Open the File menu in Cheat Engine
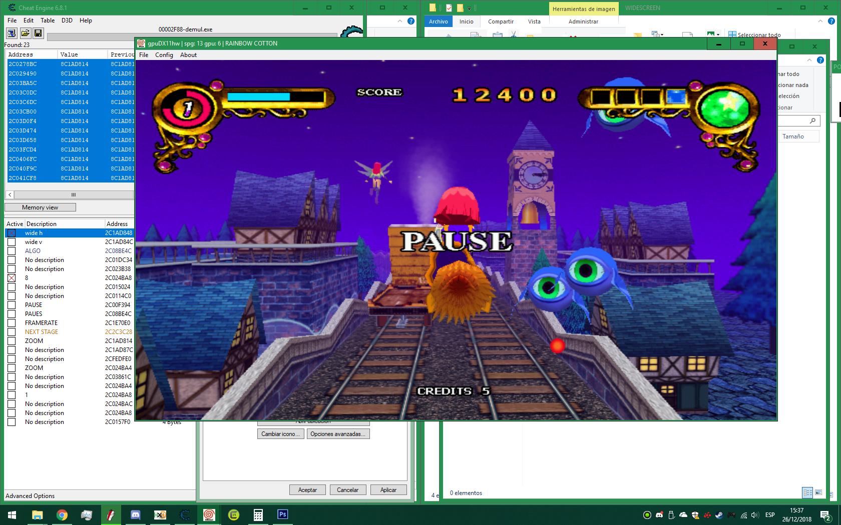The image size is (841, 525). click(12, 20)
